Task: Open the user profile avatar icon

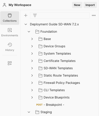Action: pyautogui.click(x=4, y=5)
